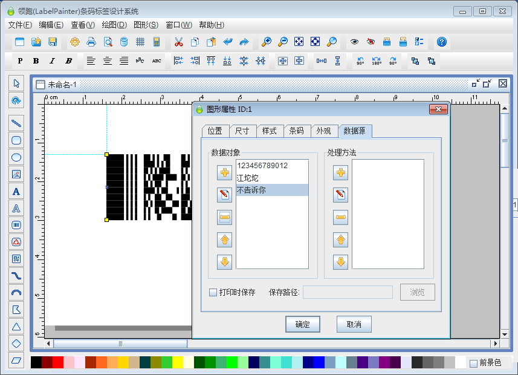
Task: Select the 1D barcode tool
Action: pyautogui.click(x=16, y=225)
